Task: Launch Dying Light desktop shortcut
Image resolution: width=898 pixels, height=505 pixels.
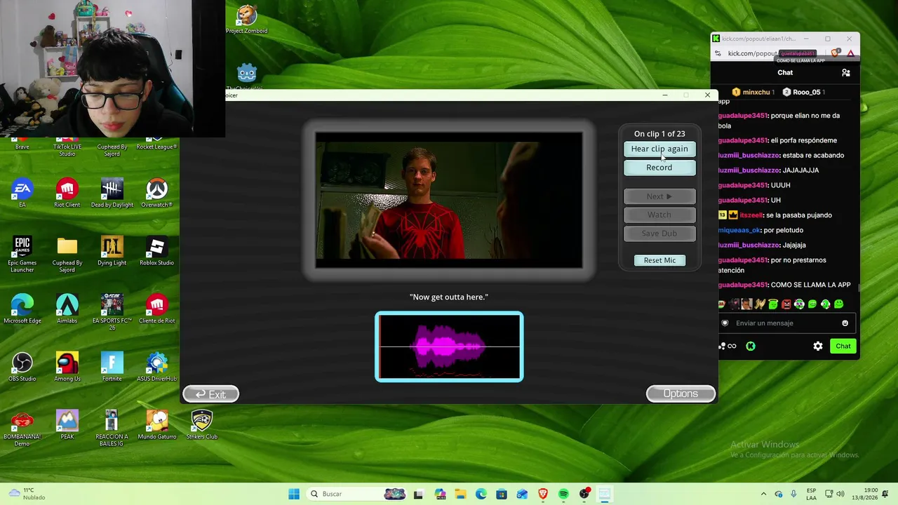Action: 112,251
